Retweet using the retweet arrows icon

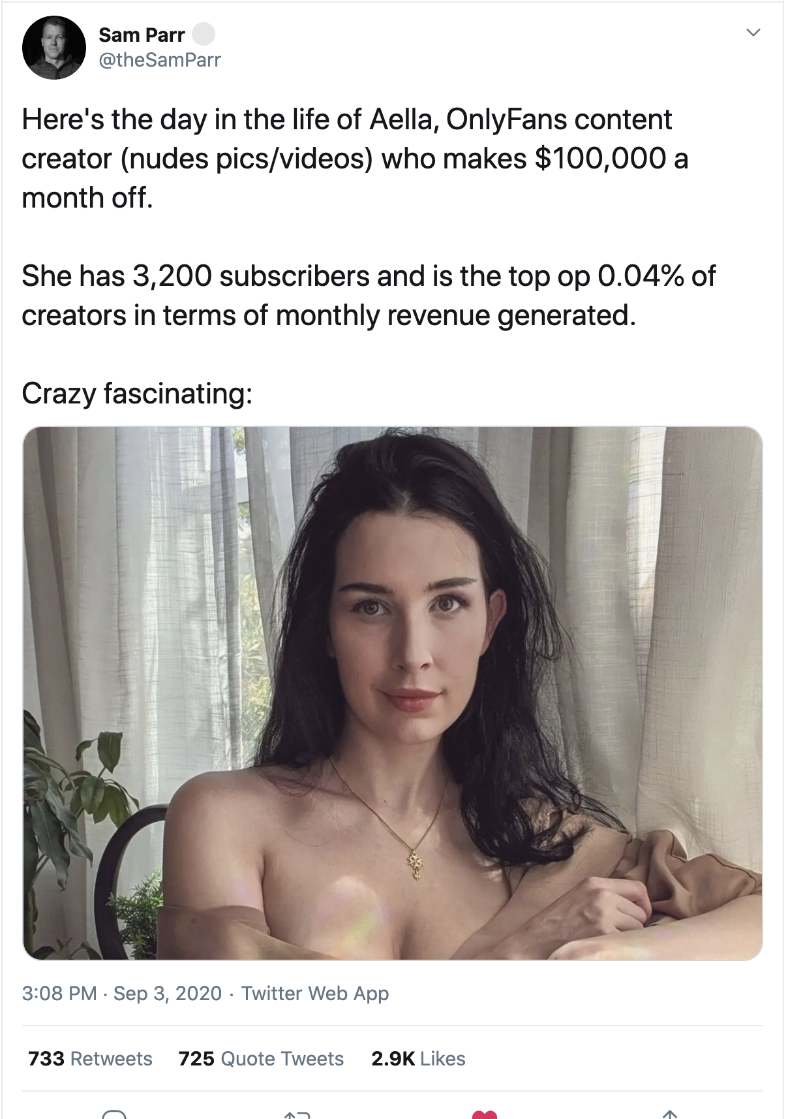click(x=298, y=1114)
